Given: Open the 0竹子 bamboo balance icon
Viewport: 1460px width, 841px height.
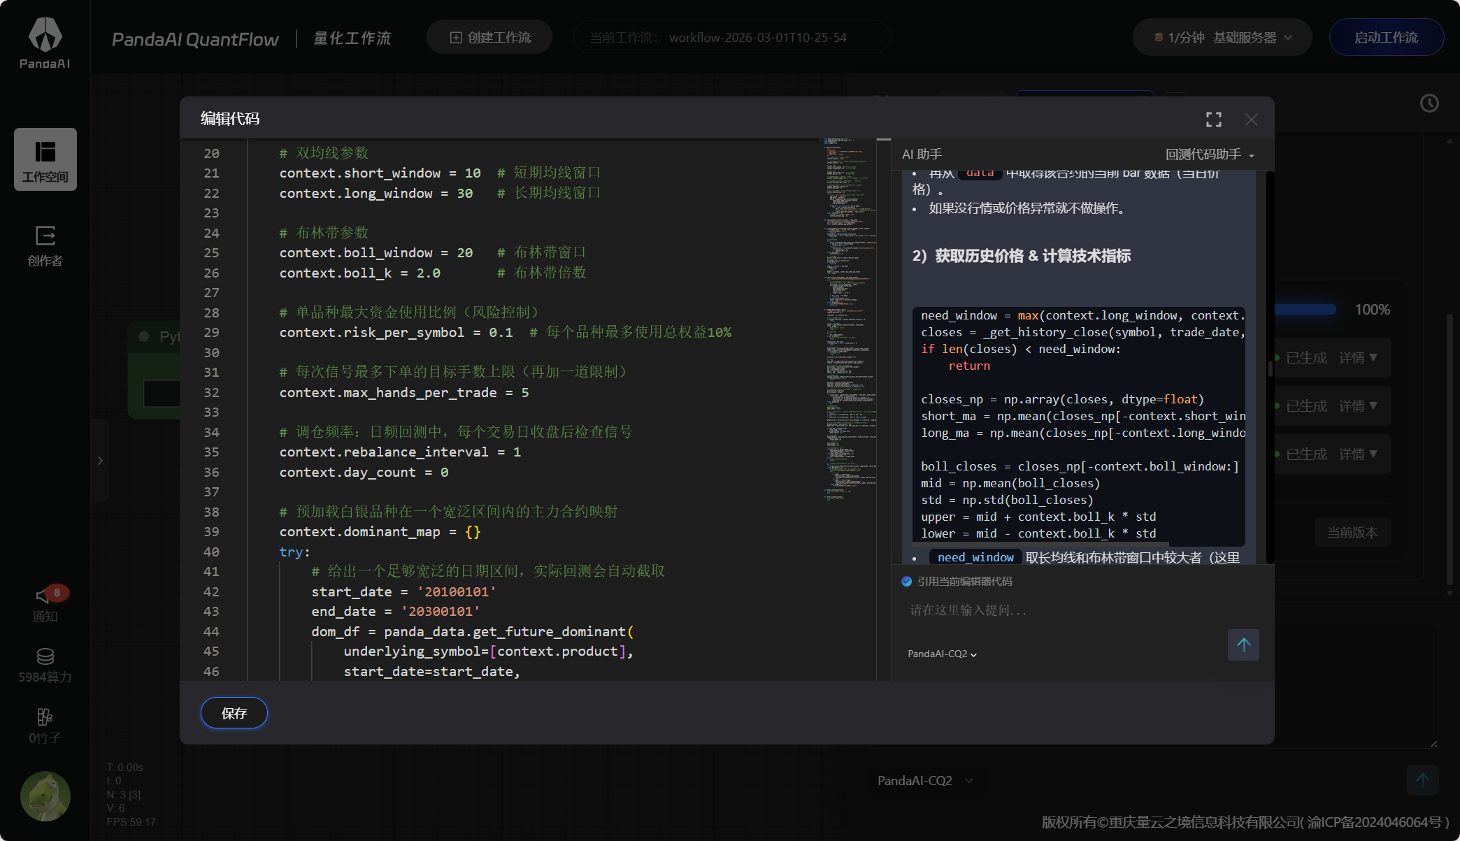Looking at the screenshot, I should (45, 726).
